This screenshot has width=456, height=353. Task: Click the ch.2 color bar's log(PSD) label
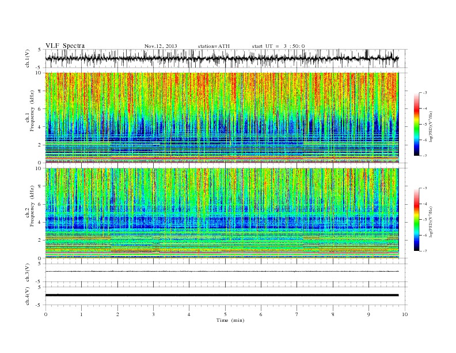click(x=431, y=221)
